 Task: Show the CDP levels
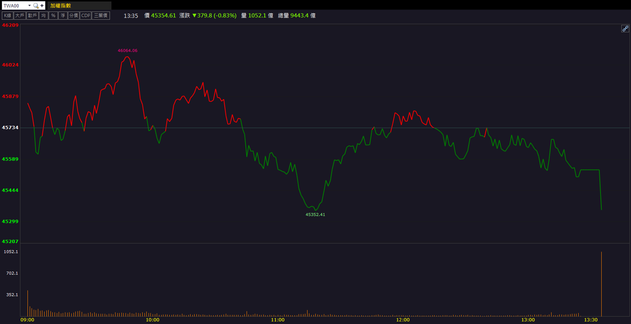(86, 16)
